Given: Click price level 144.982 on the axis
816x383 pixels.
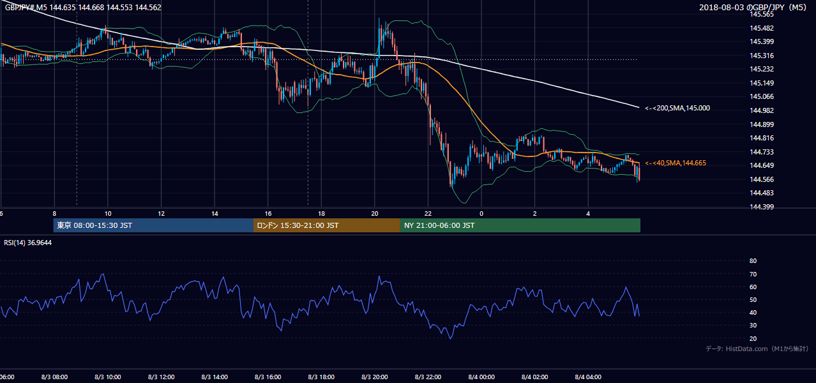Looking at the screenshot, I should [x=761, y=110].
